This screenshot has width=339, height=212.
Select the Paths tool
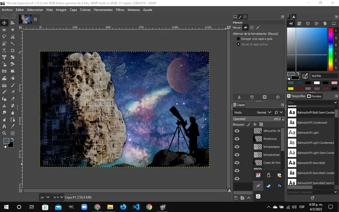click(x=13, y=120)
